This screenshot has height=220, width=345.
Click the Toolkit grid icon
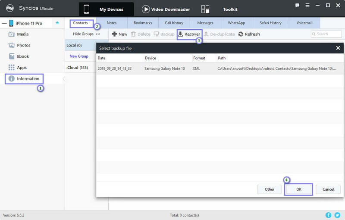tap(205, 9)
